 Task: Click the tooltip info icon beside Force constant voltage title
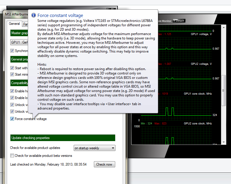(x=34, y=15)
